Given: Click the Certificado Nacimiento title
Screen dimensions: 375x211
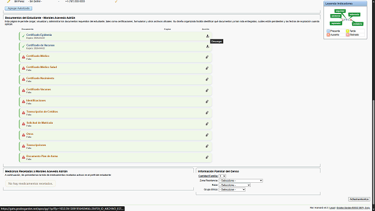Looking at the screenshot, I should 40,78.
